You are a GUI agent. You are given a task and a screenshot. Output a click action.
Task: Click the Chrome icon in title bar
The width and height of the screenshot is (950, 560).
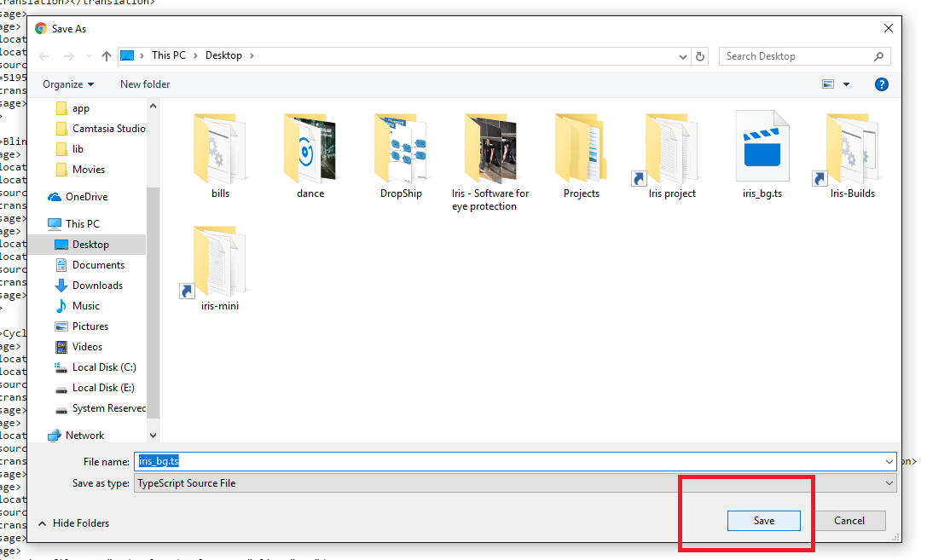coord(41,28)
